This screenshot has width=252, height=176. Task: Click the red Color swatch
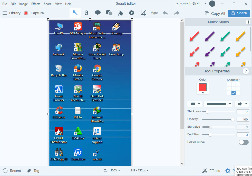203,87
